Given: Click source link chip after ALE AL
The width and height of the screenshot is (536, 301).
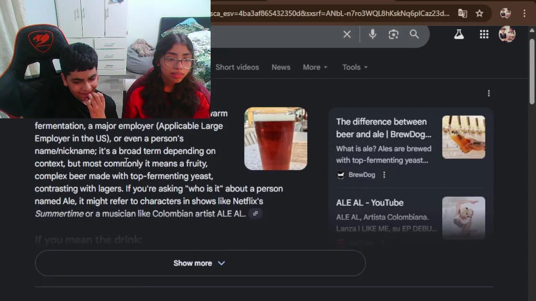Looking at the screenshot, I should tap(255, 214).
